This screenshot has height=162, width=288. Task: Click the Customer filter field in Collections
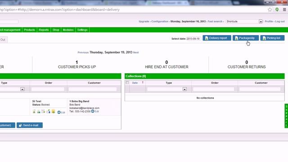(260, 89)
